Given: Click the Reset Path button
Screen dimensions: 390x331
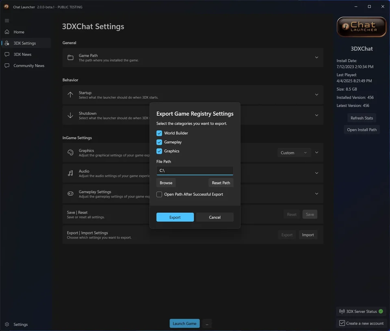Looking at the screenshot, I should (221, 183).
